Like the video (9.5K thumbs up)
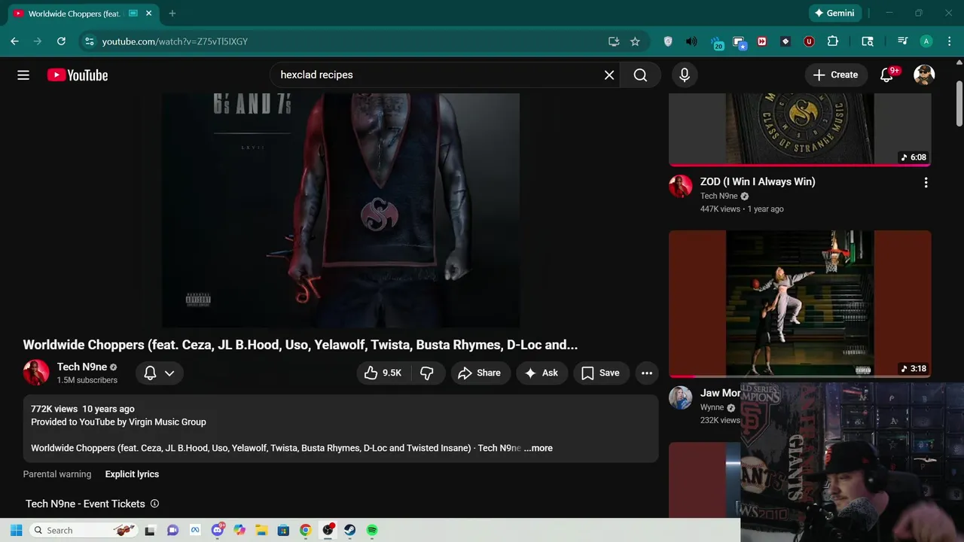Screen dimensions: 964x542 tap(383, 373)
